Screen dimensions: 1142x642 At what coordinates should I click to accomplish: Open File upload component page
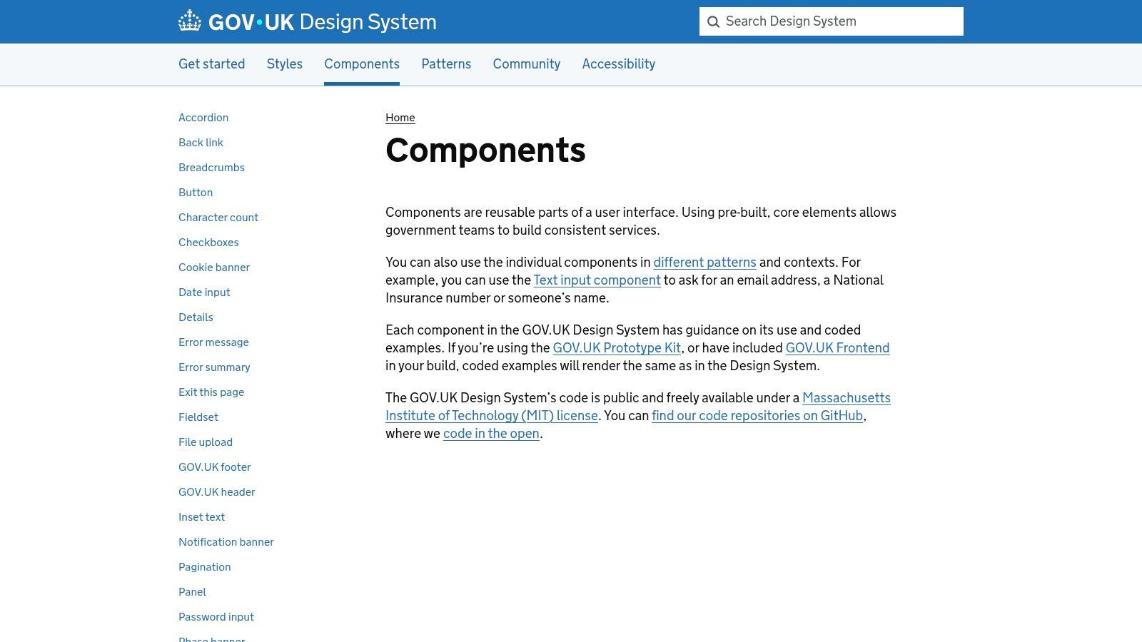click(x=206, y=442)
